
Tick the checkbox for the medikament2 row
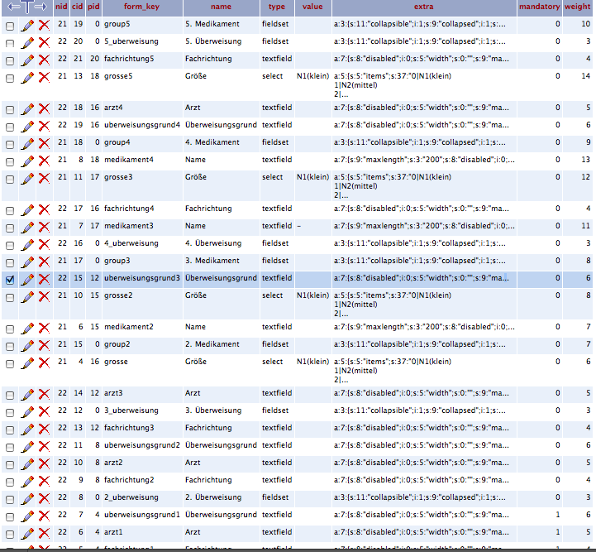[10, 328]
